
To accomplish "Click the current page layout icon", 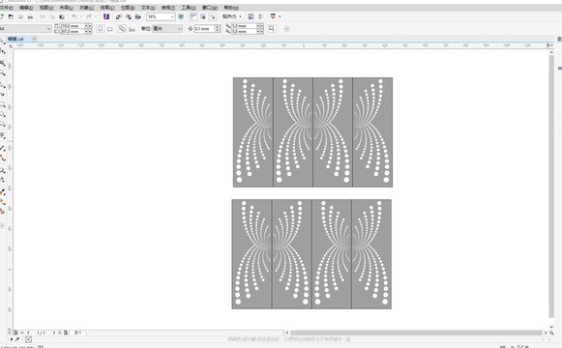I will pos(132,29).
